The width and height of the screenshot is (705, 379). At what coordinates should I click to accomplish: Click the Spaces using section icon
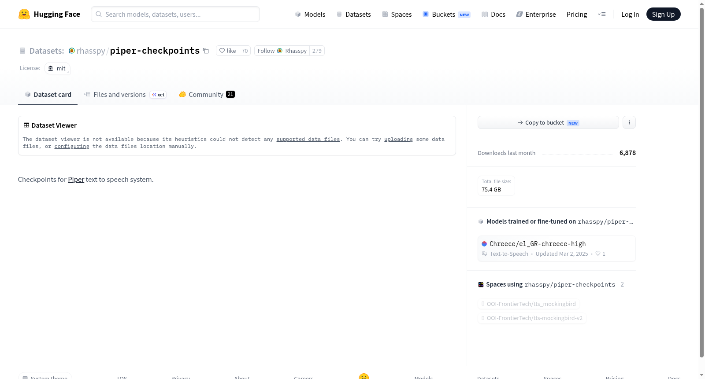point(481,285)
